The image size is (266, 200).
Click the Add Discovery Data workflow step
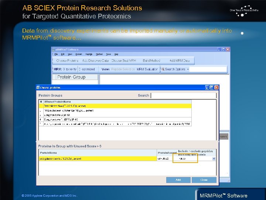[95, 60]
